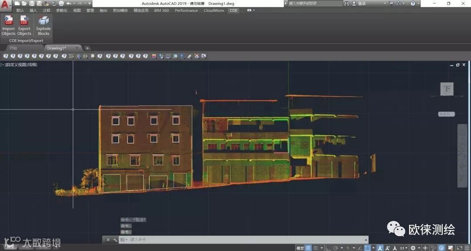Toggle snap mode in status bar
Viewport: 471px width, 251px height.
coord(316,248)
